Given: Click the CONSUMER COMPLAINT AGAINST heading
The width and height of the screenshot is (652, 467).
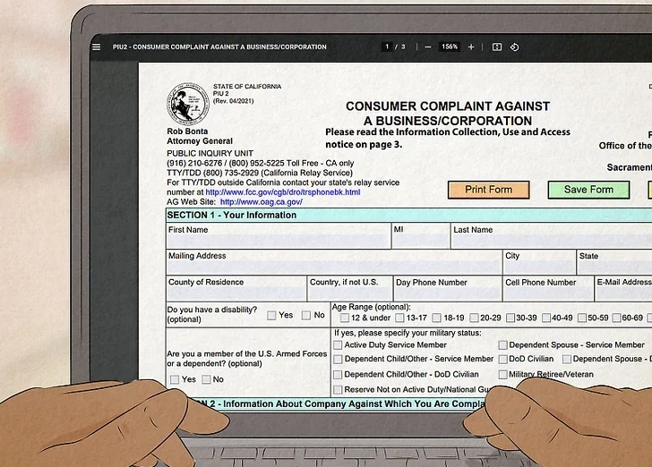Looking at the screenshot, I should click(x=448, y=106).
